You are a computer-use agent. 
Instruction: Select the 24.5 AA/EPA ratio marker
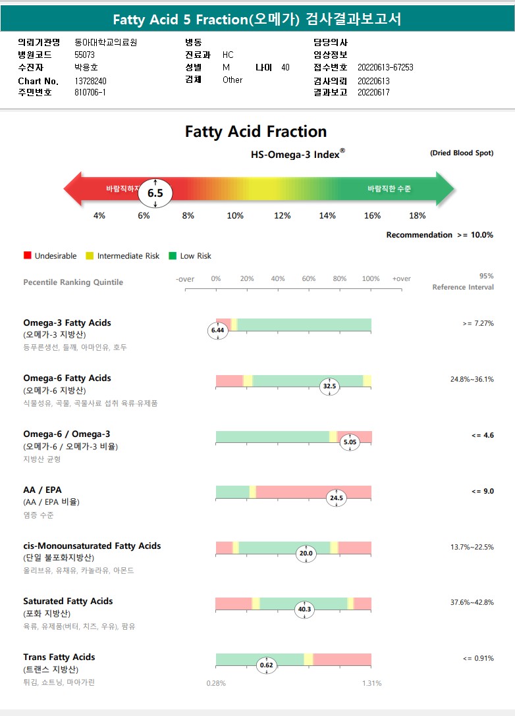(337, 498)
